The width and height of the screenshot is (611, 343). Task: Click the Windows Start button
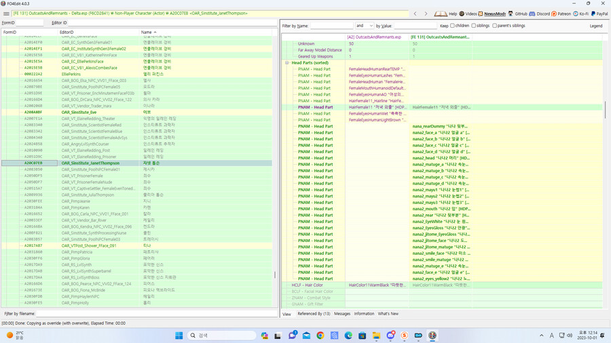pos(179,336)
